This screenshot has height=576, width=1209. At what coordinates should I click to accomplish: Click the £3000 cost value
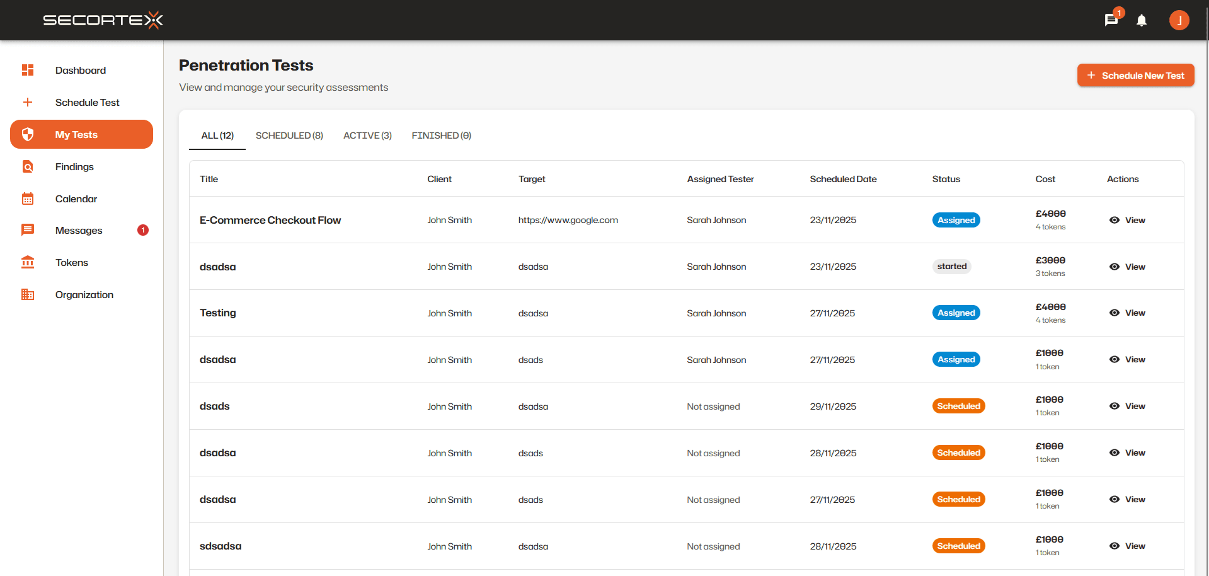1050,260
